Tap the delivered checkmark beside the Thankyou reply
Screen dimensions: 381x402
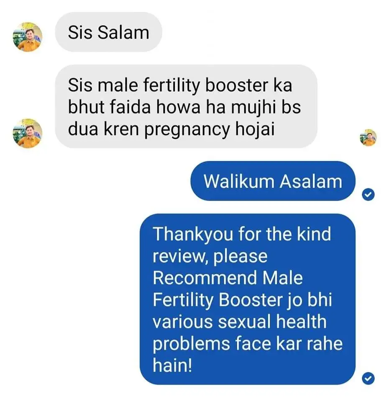pos(368,379)
